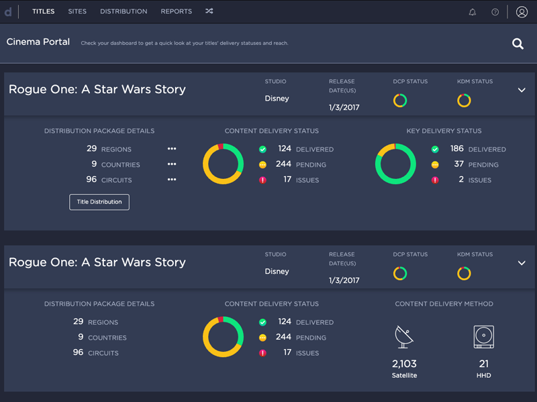Click the KEY DELIVERY STATUS section heading
Viewport: 537px width, 402px height.
point(444,131)
